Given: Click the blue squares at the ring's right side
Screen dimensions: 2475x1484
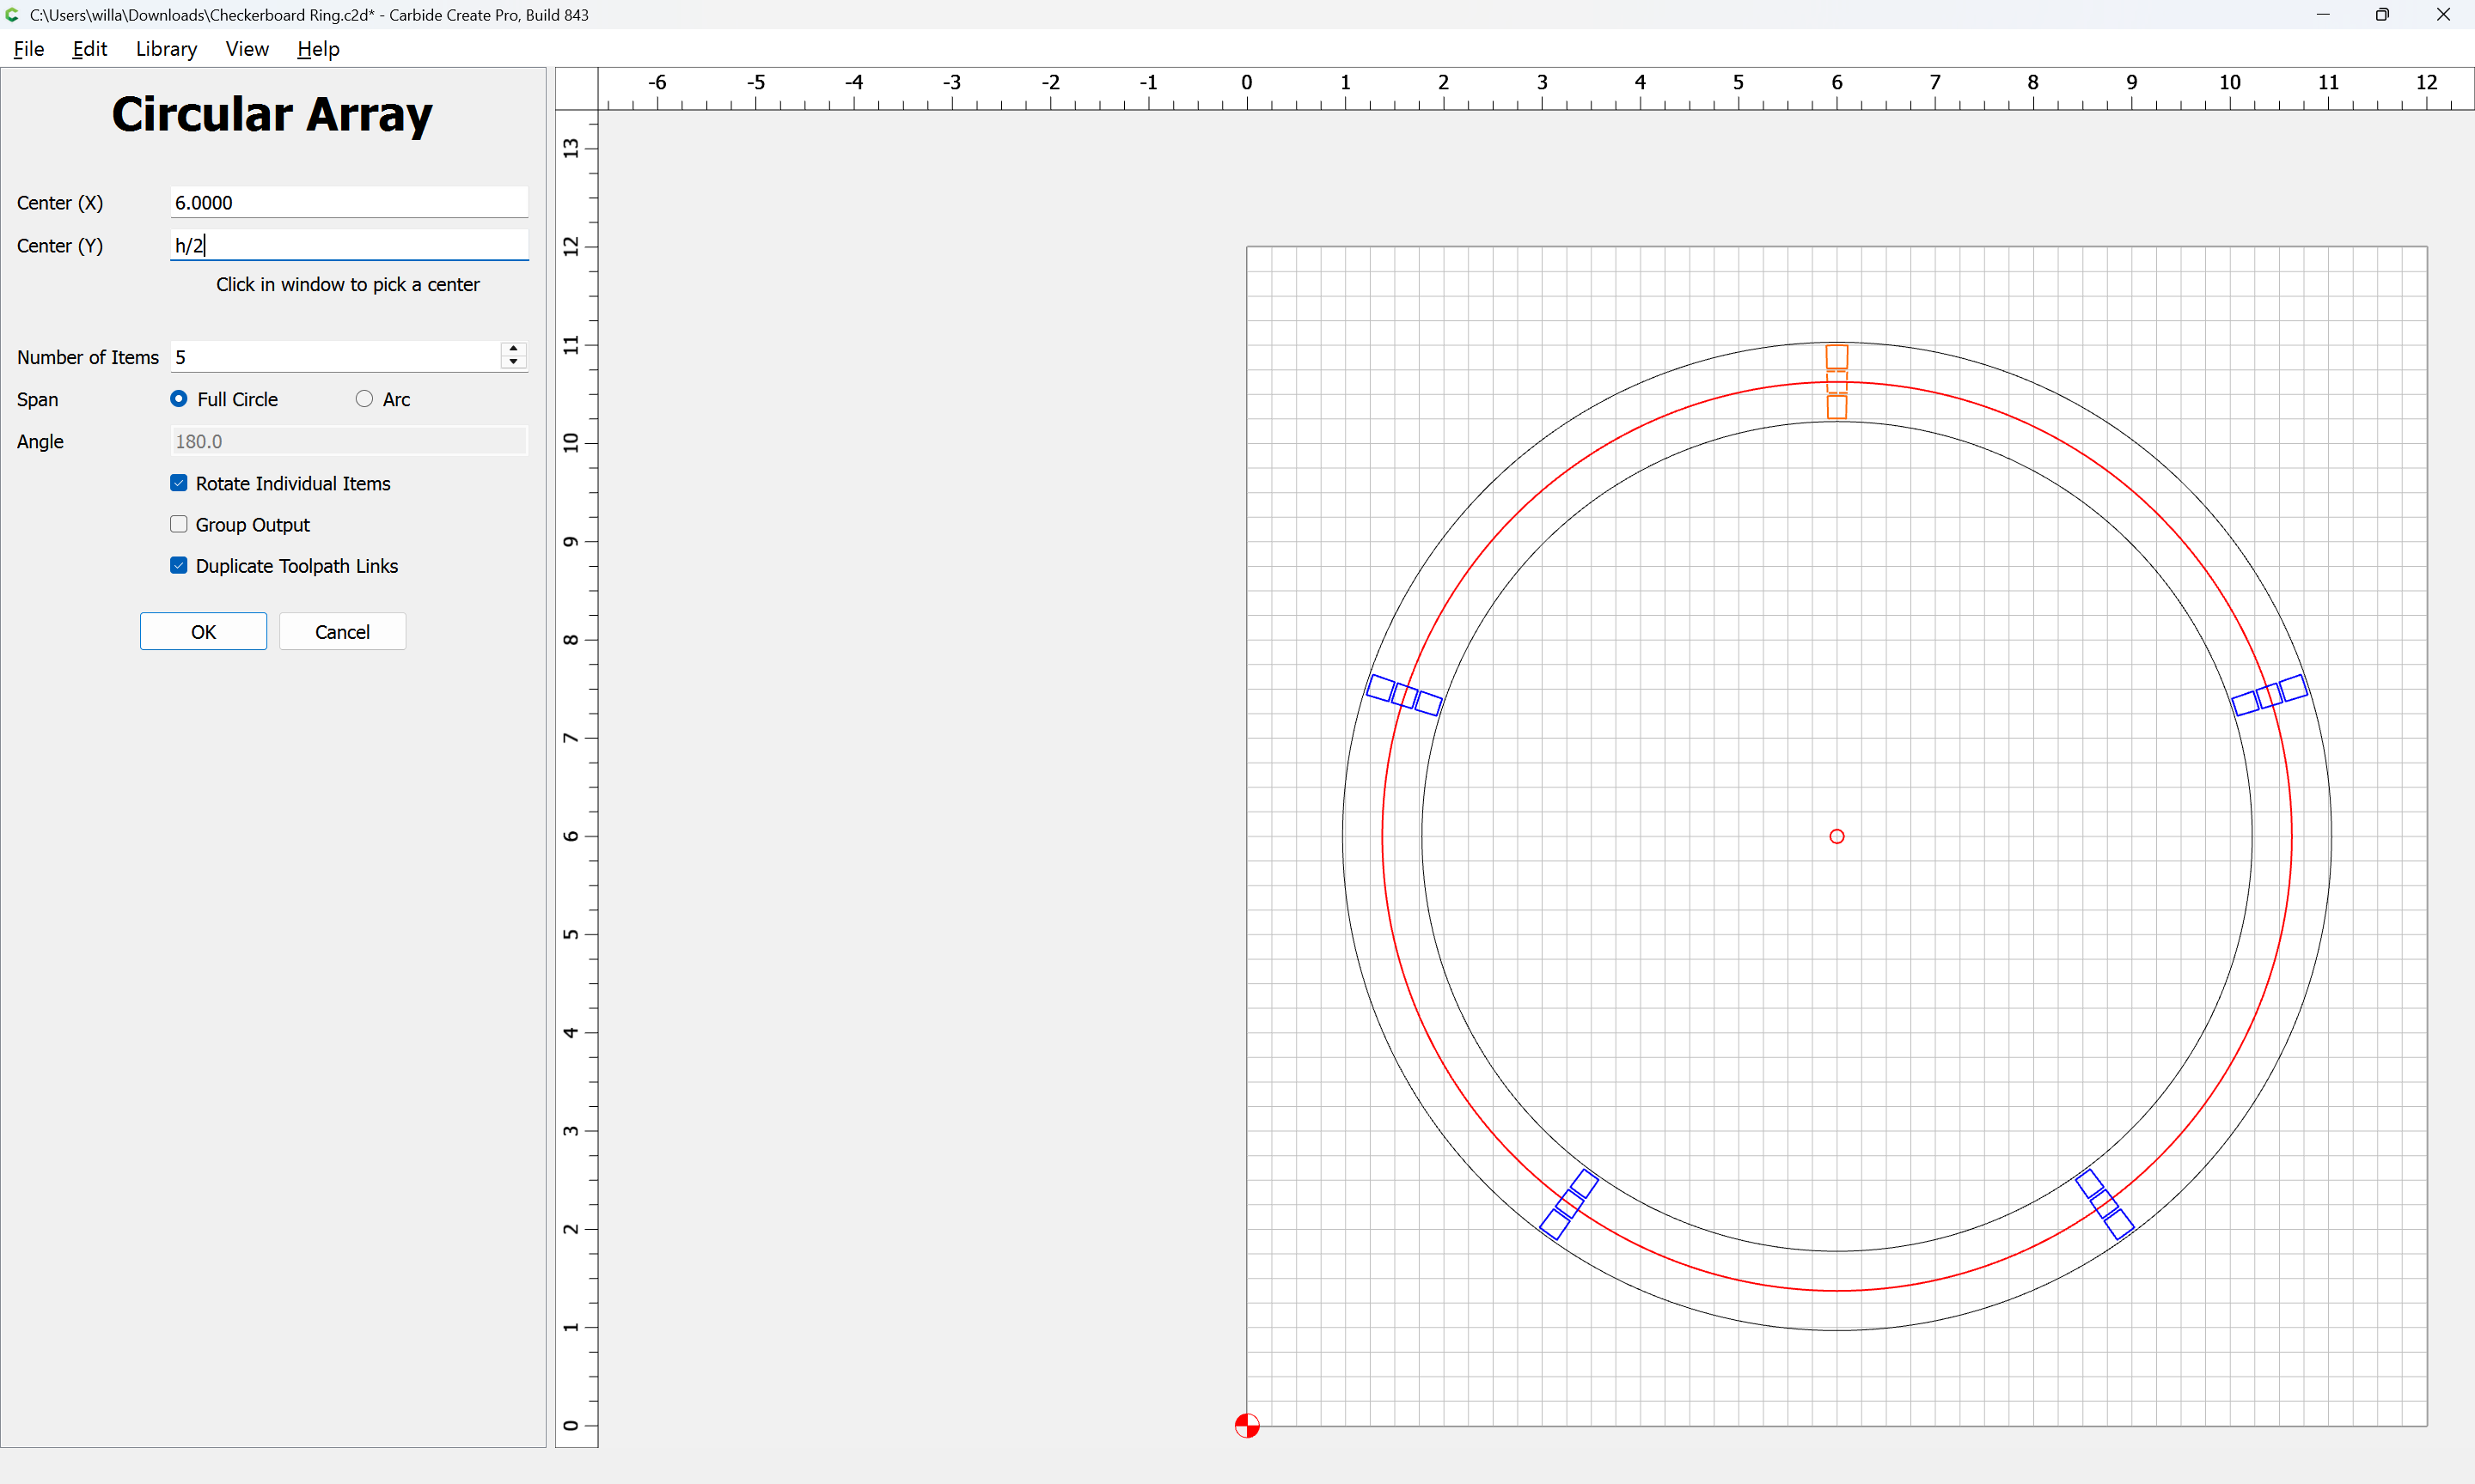Looking at the screenshot, I should coord(2270,695).
